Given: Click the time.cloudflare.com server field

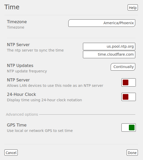Looking at the screenshot, I should pos(109,54).
